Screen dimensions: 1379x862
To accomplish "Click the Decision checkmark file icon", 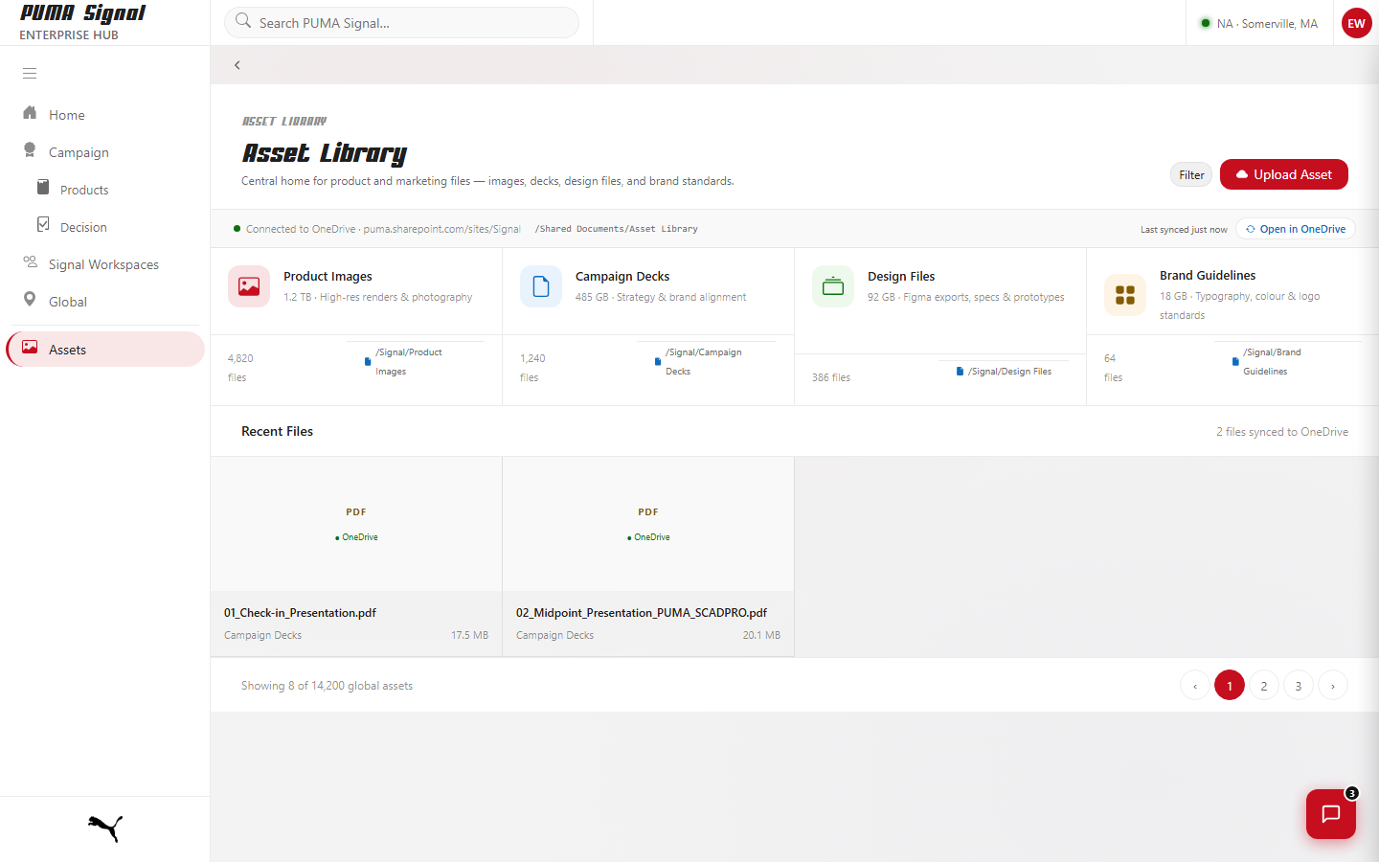I will click(43, 224).
